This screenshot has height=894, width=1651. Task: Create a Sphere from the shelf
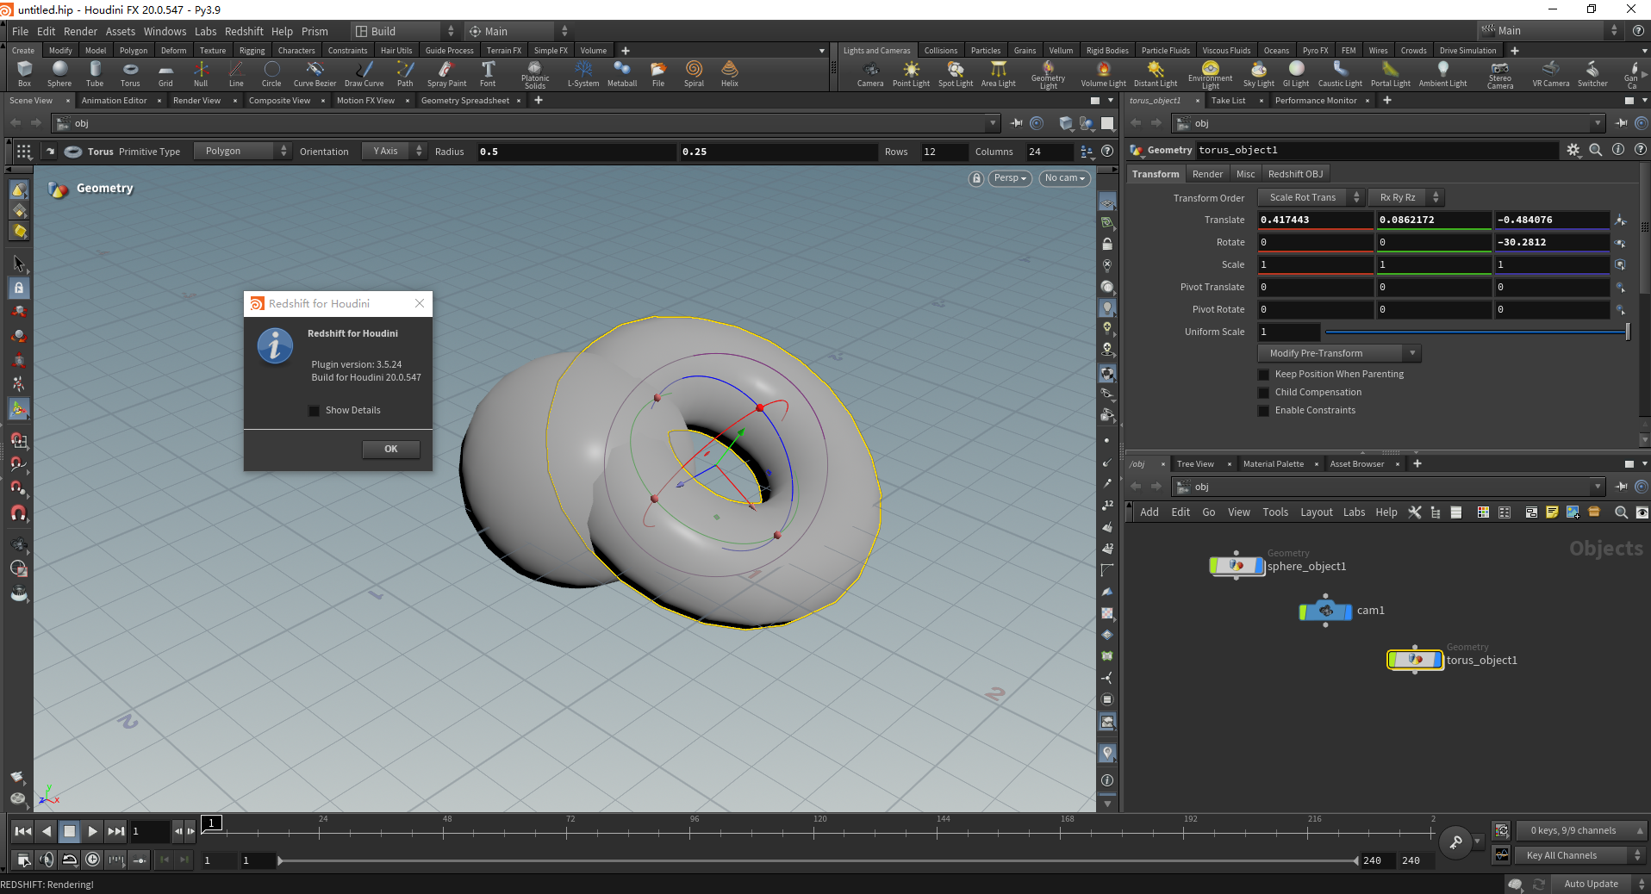[x=59, y=73]
